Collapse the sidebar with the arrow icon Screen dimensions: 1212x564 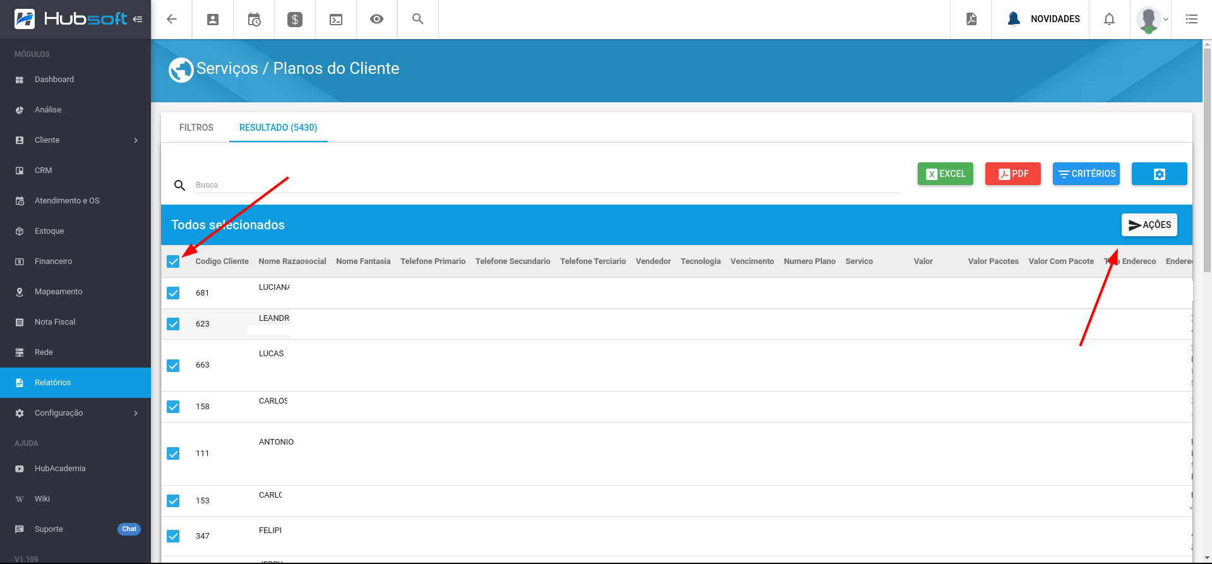coord(138,19)
